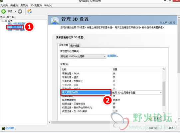The image size is (180, 133).
Task: Click the 应用(A) button
Action: tap(153, 128)
